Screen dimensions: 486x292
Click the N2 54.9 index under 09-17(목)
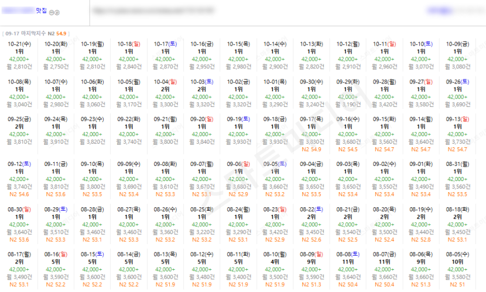(x=312, y=150)
